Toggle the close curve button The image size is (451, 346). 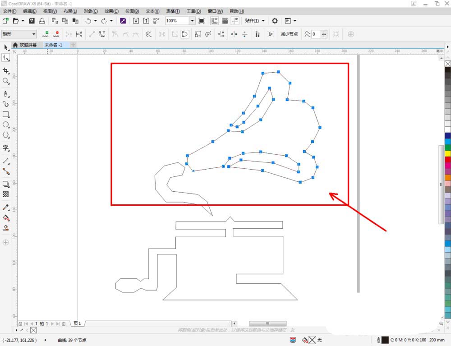pos(184,34)
